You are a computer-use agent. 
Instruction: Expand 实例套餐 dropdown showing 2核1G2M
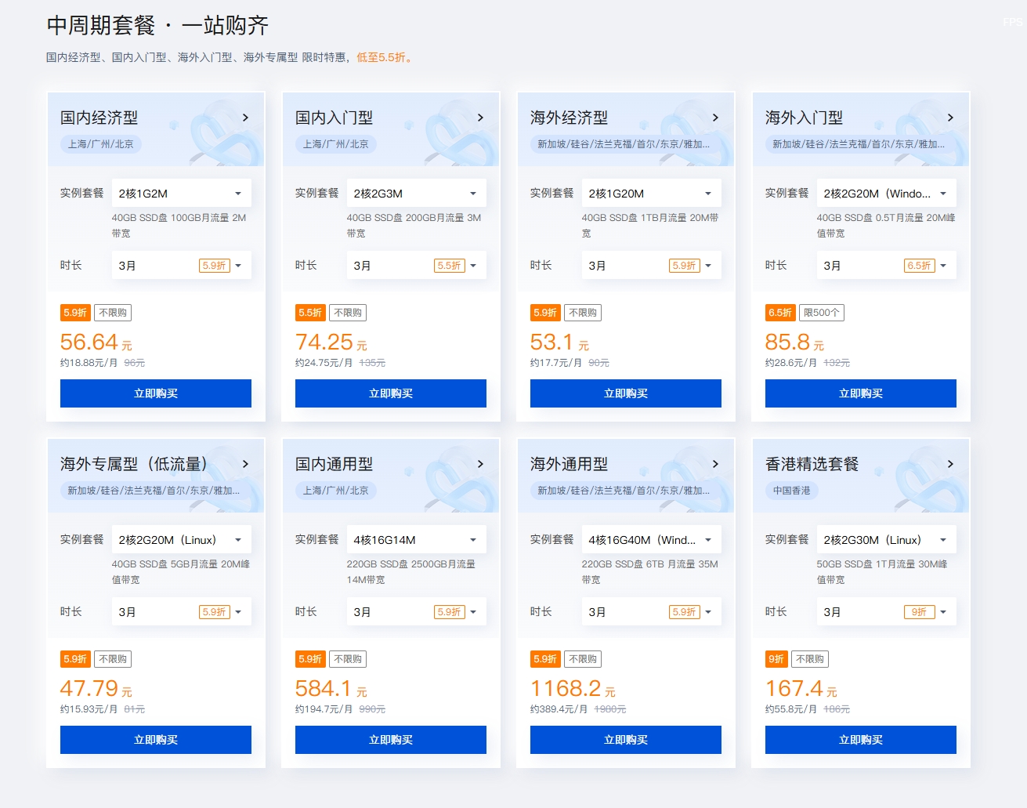click(x=180, y=194)
